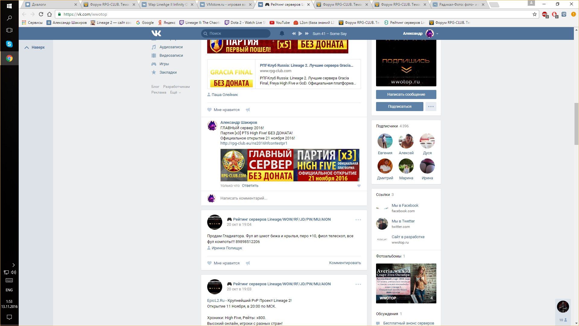Click the Chrome home button
Viewport: 579px width, 326px height.
(49, 14)
